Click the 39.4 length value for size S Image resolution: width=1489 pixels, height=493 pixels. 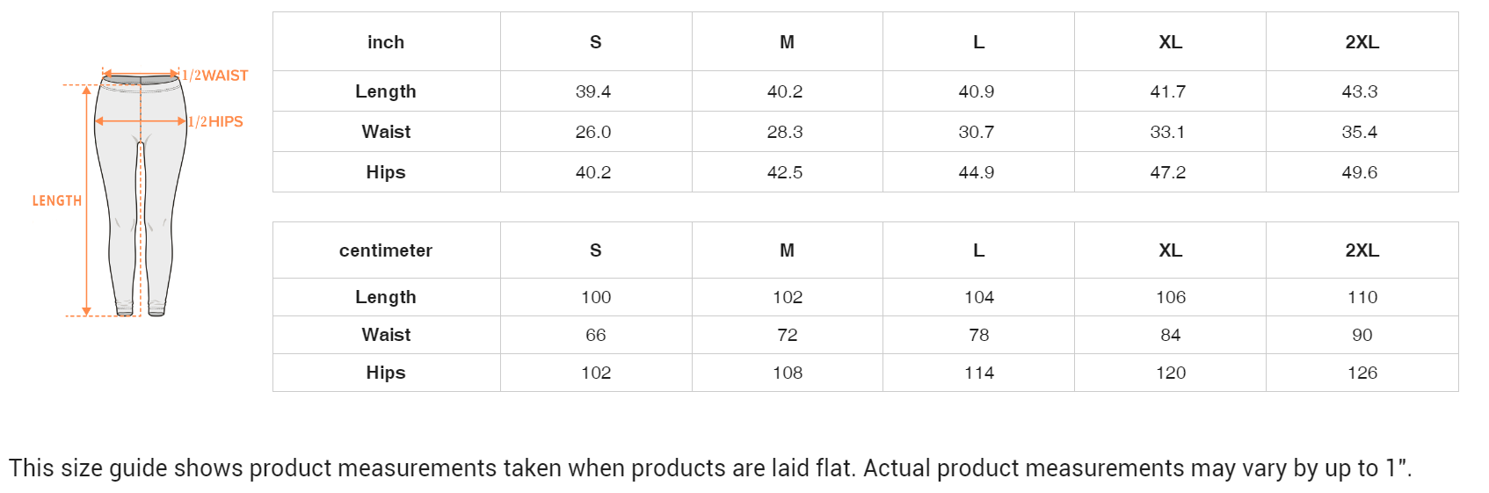(x=593, y=91)
